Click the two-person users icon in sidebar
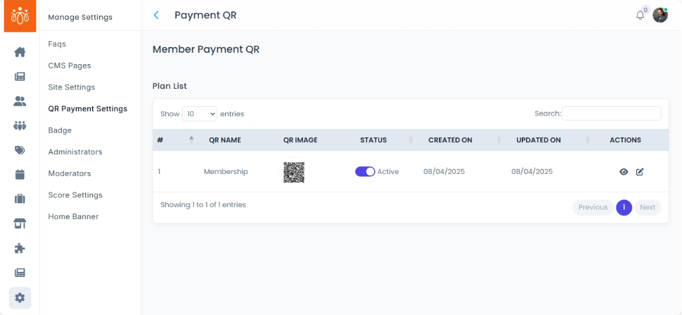 point(20,101)
